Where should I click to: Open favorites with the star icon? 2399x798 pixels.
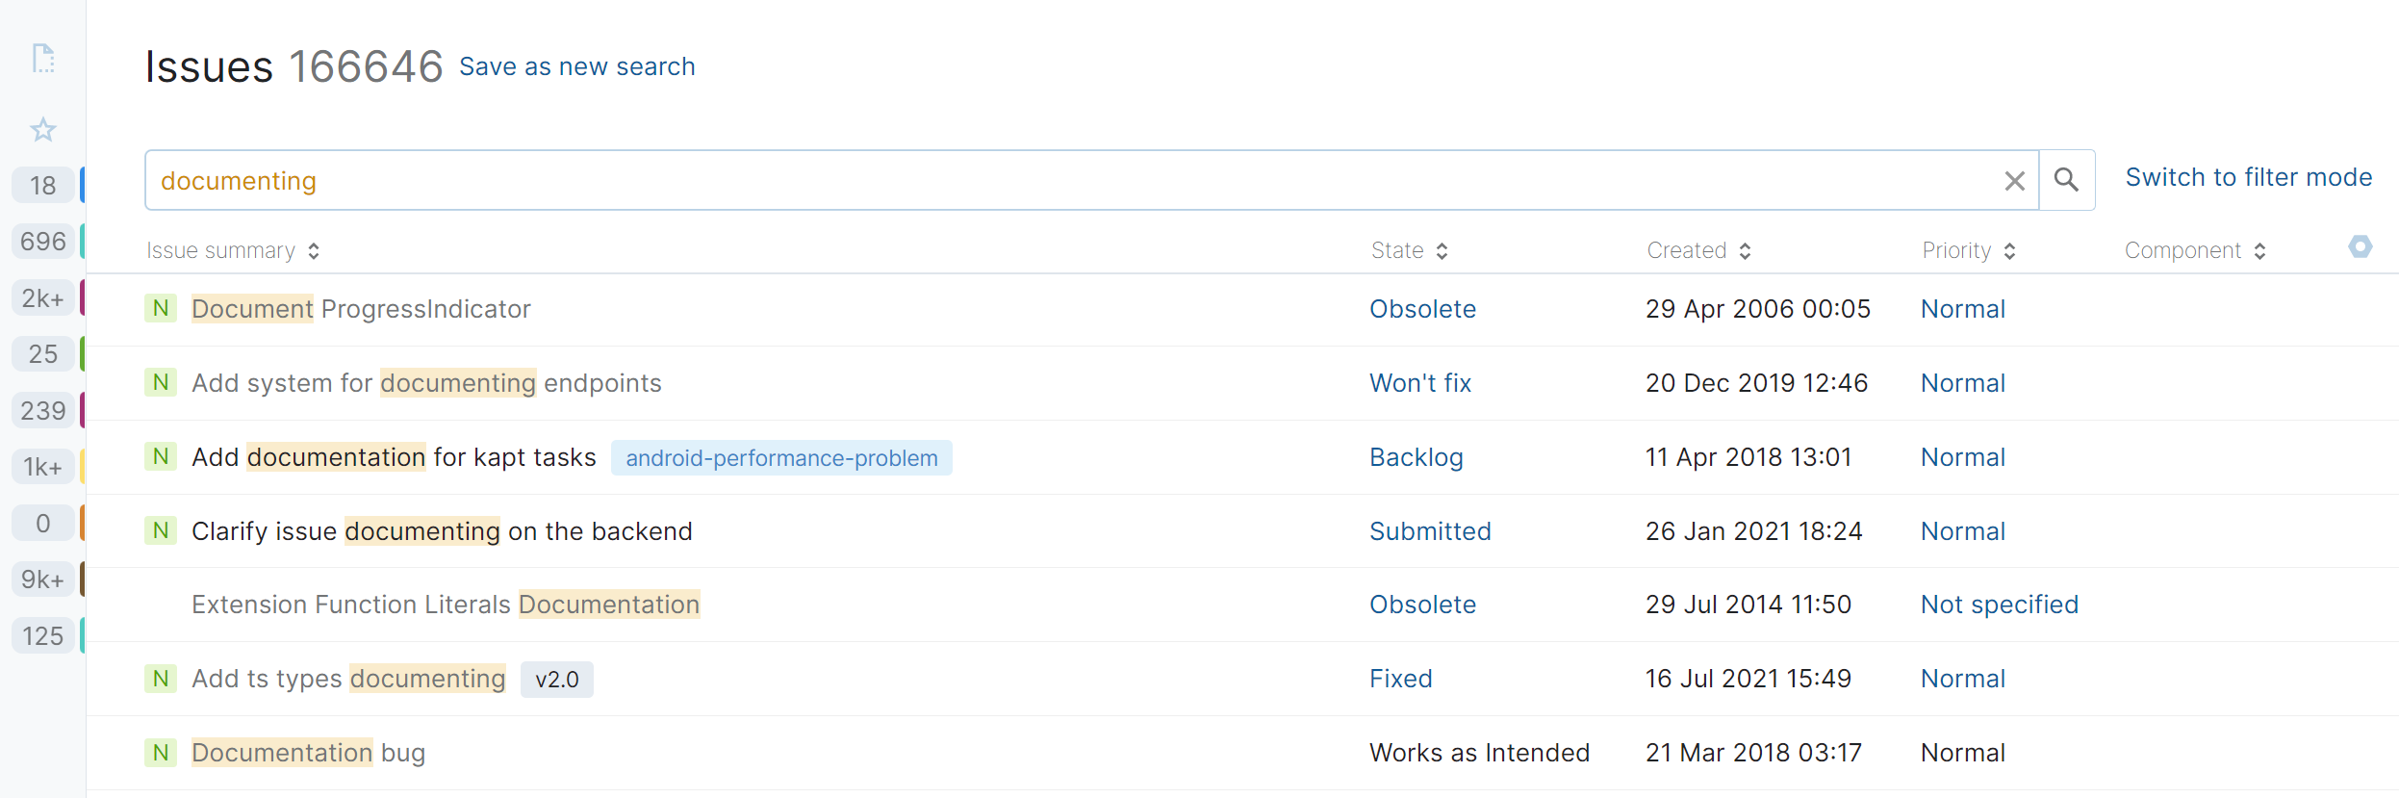tap(42, 129)
